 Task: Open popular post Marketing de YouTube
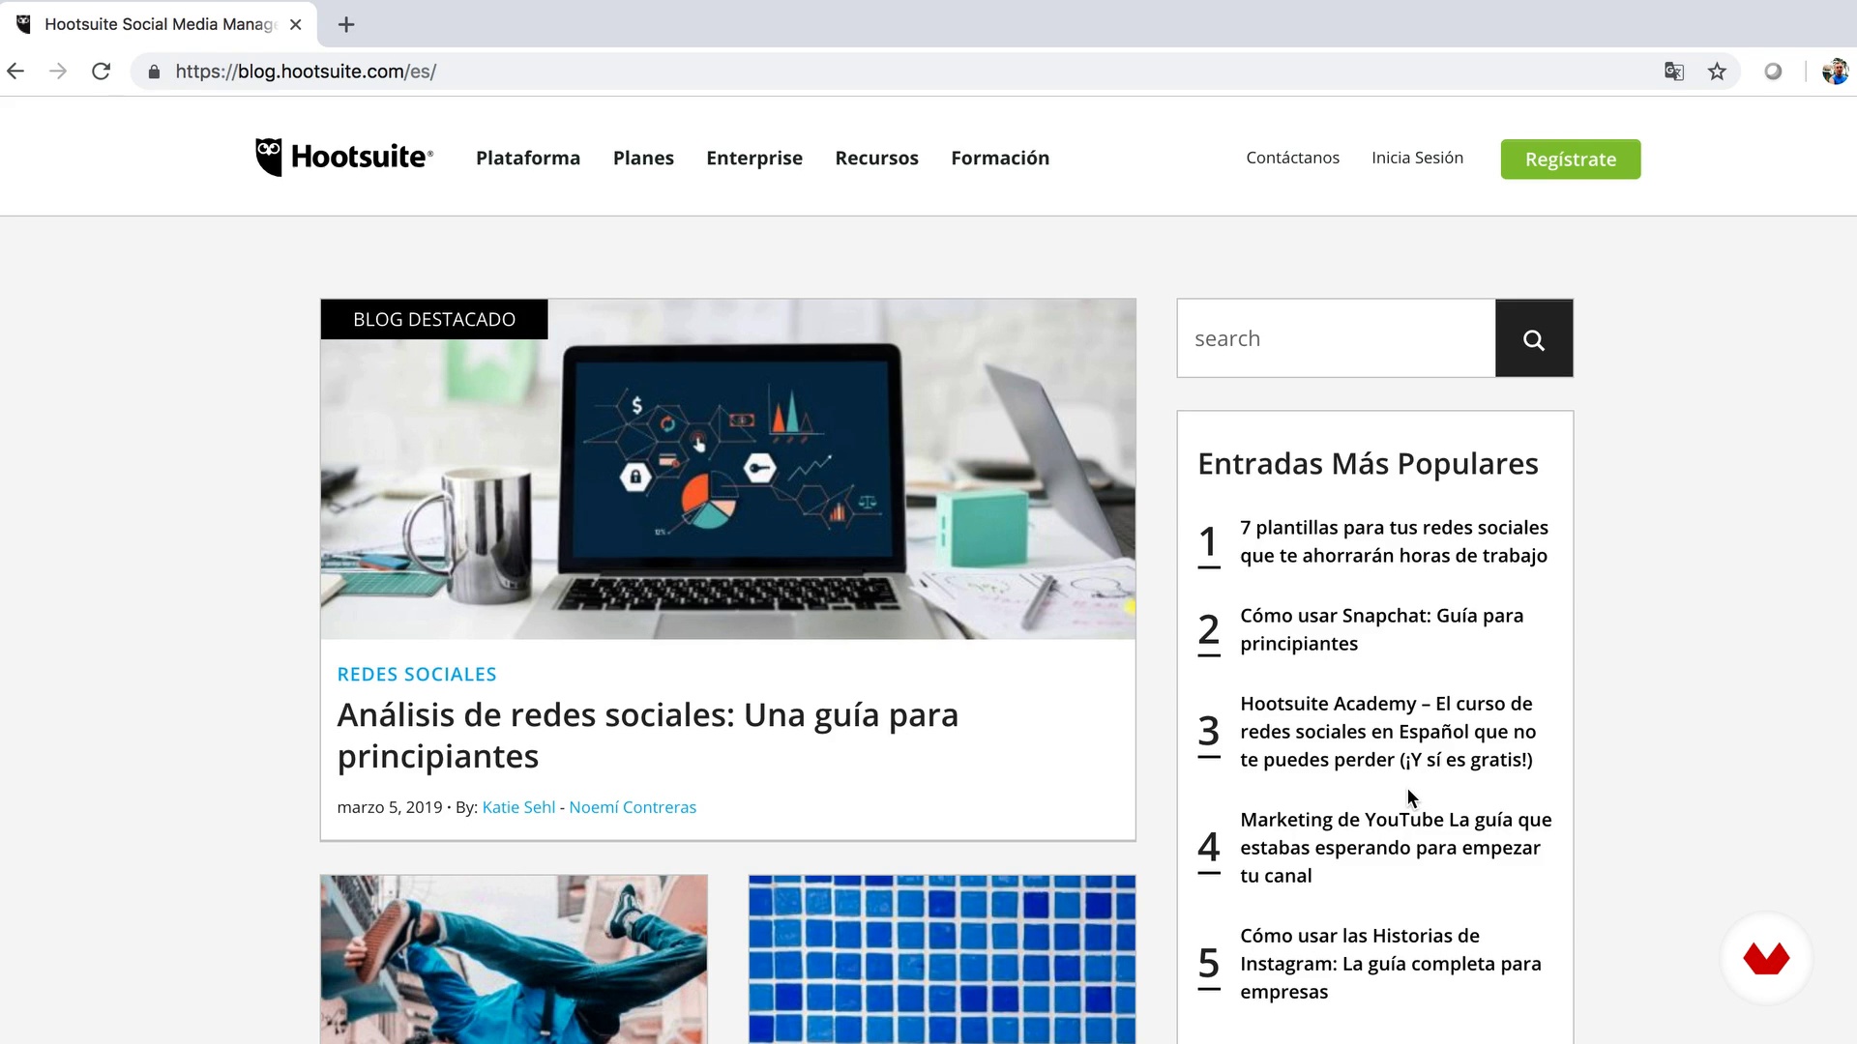coord(1396,848)
